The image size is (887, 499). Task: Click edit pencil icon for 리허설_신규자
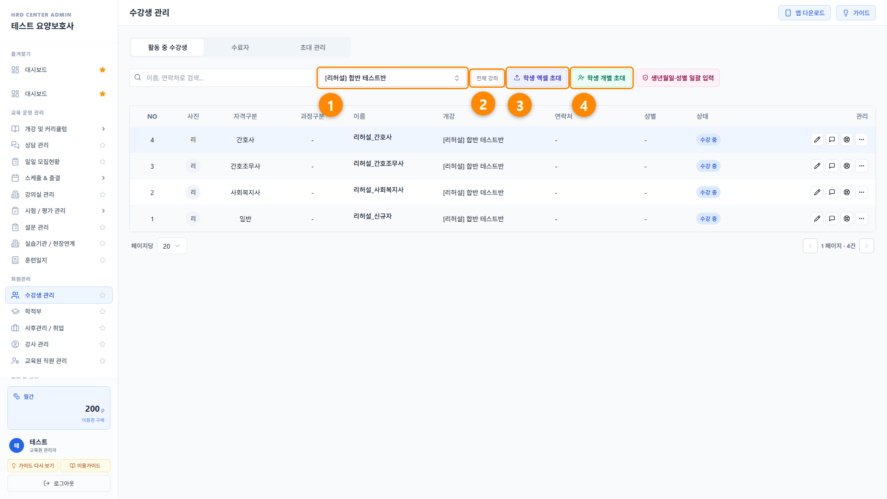tap(817, 219)
